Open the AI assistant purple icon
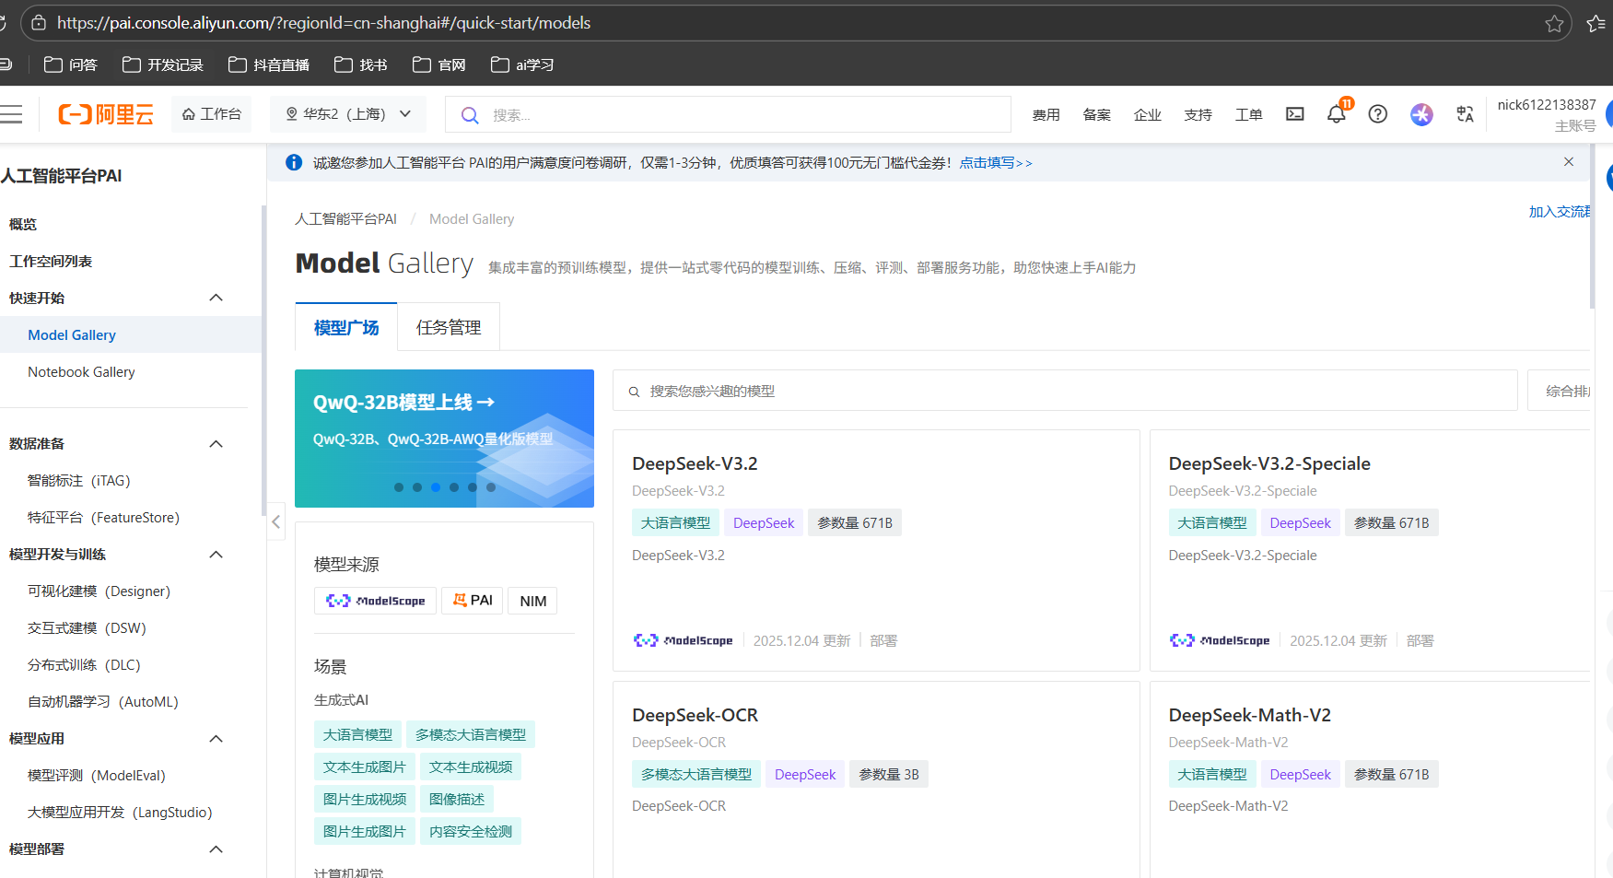The height and width of the screenshot is (878, 1613). 1421,114
